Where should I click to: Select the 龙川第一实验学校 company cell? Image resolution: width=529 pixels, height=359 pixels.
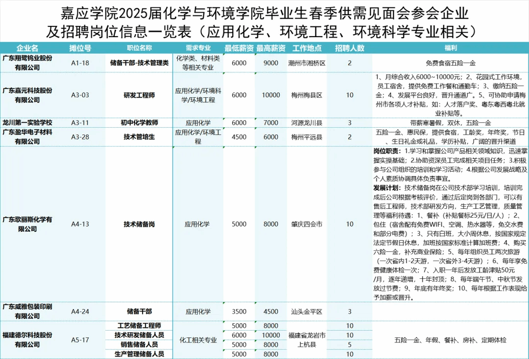tap(27, 122)
